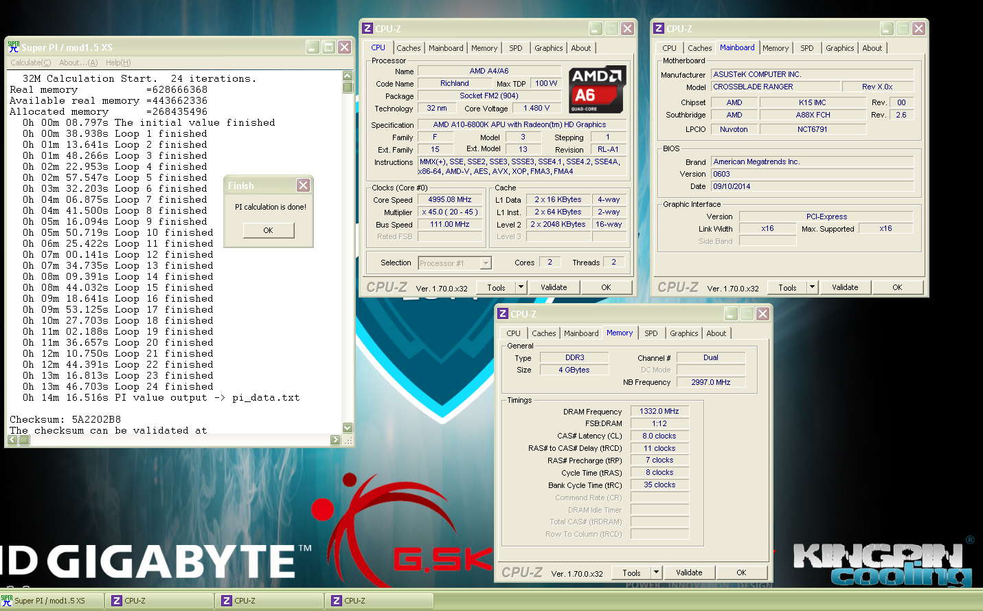
Task: Activate the third CPU-Z taskbar button
Action: pyautogui.click(x=379, y=601)
